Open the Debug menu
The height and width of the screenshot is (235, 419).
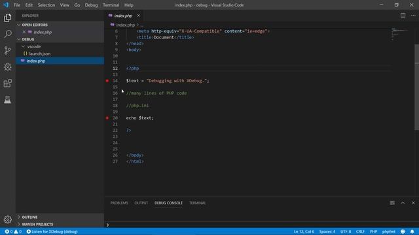(91, 5)
